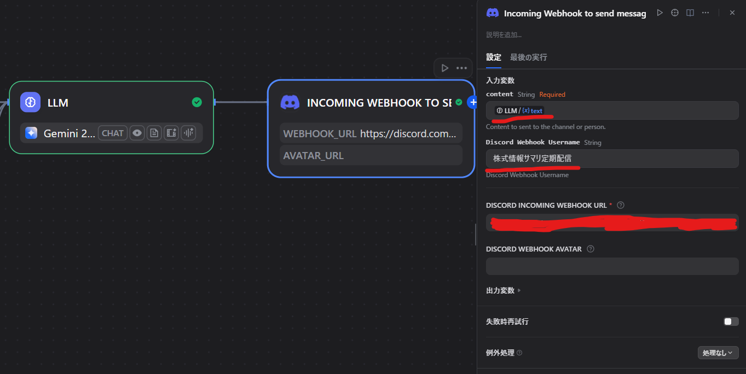Run this step with the panel play icon
Screen dimensions: 746x374
point(660,13)
